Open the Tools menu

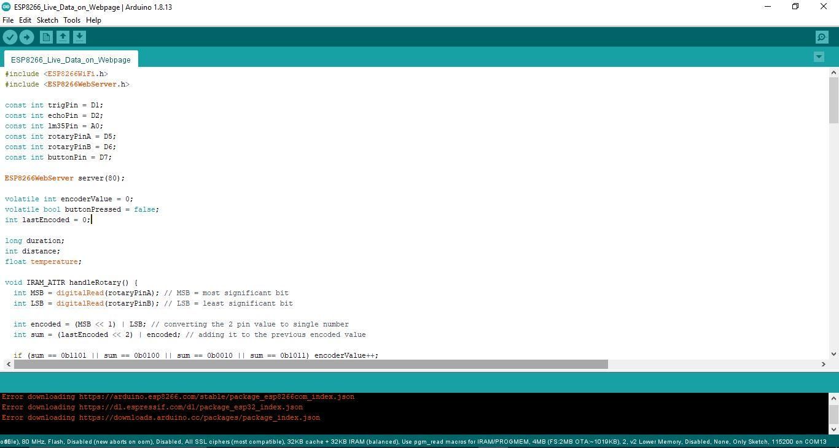(x=72, y=20)
